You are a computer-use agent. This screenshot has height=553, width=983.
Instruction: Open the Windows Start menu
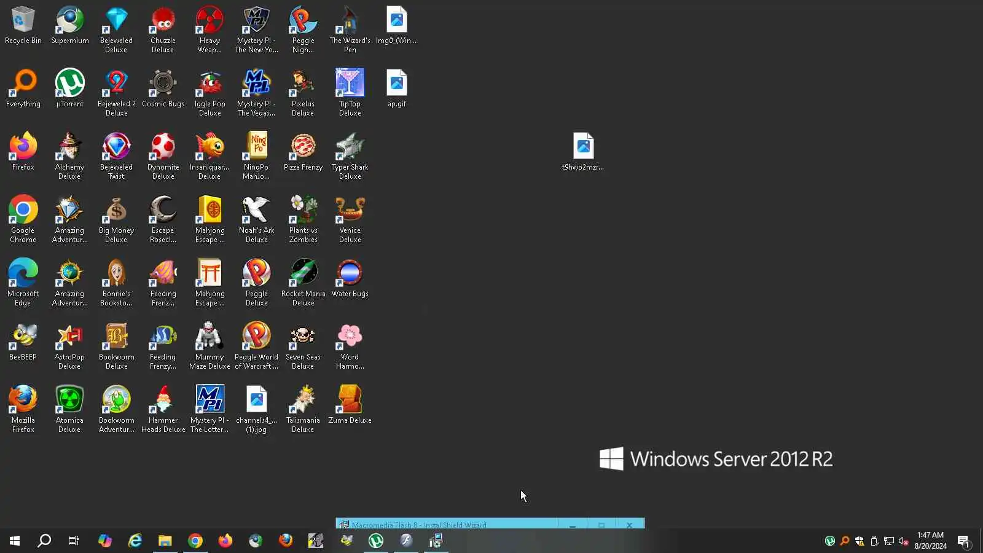tap(15, 541)
